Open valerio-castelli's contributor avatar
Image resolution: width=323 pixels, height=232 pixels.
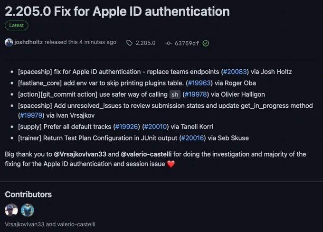pyautogui.click(x=28, y=210)
